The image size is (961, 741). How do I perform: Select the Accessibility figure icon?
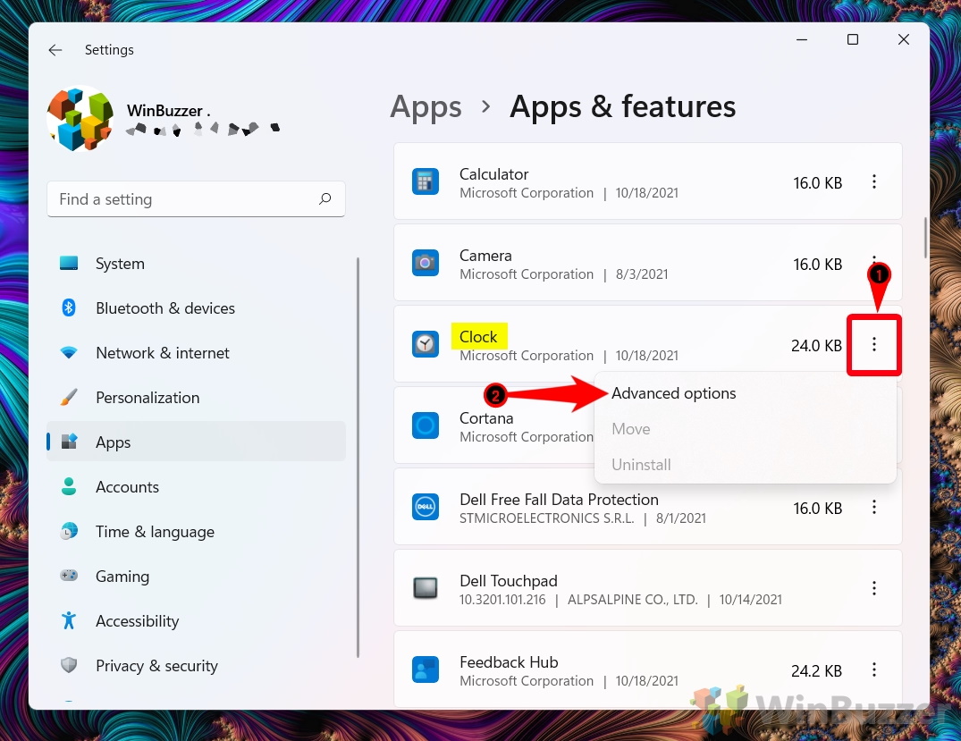(x=69, y=620)
